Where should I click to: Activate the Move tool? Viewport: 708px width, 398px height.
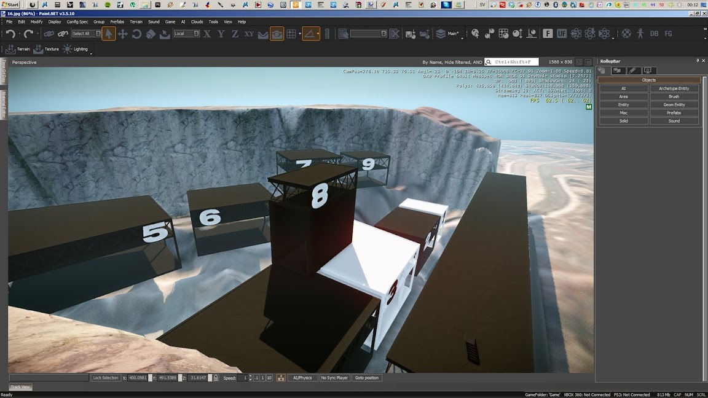[122, 34]
